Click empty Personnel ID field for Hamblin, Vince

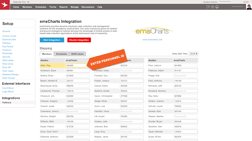click(132, 111)
